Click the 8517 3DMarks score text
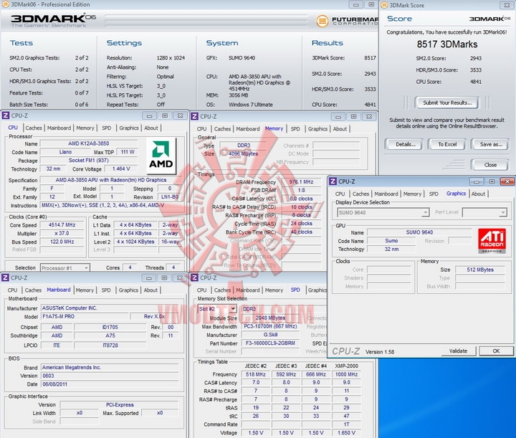 coord(447,44)
